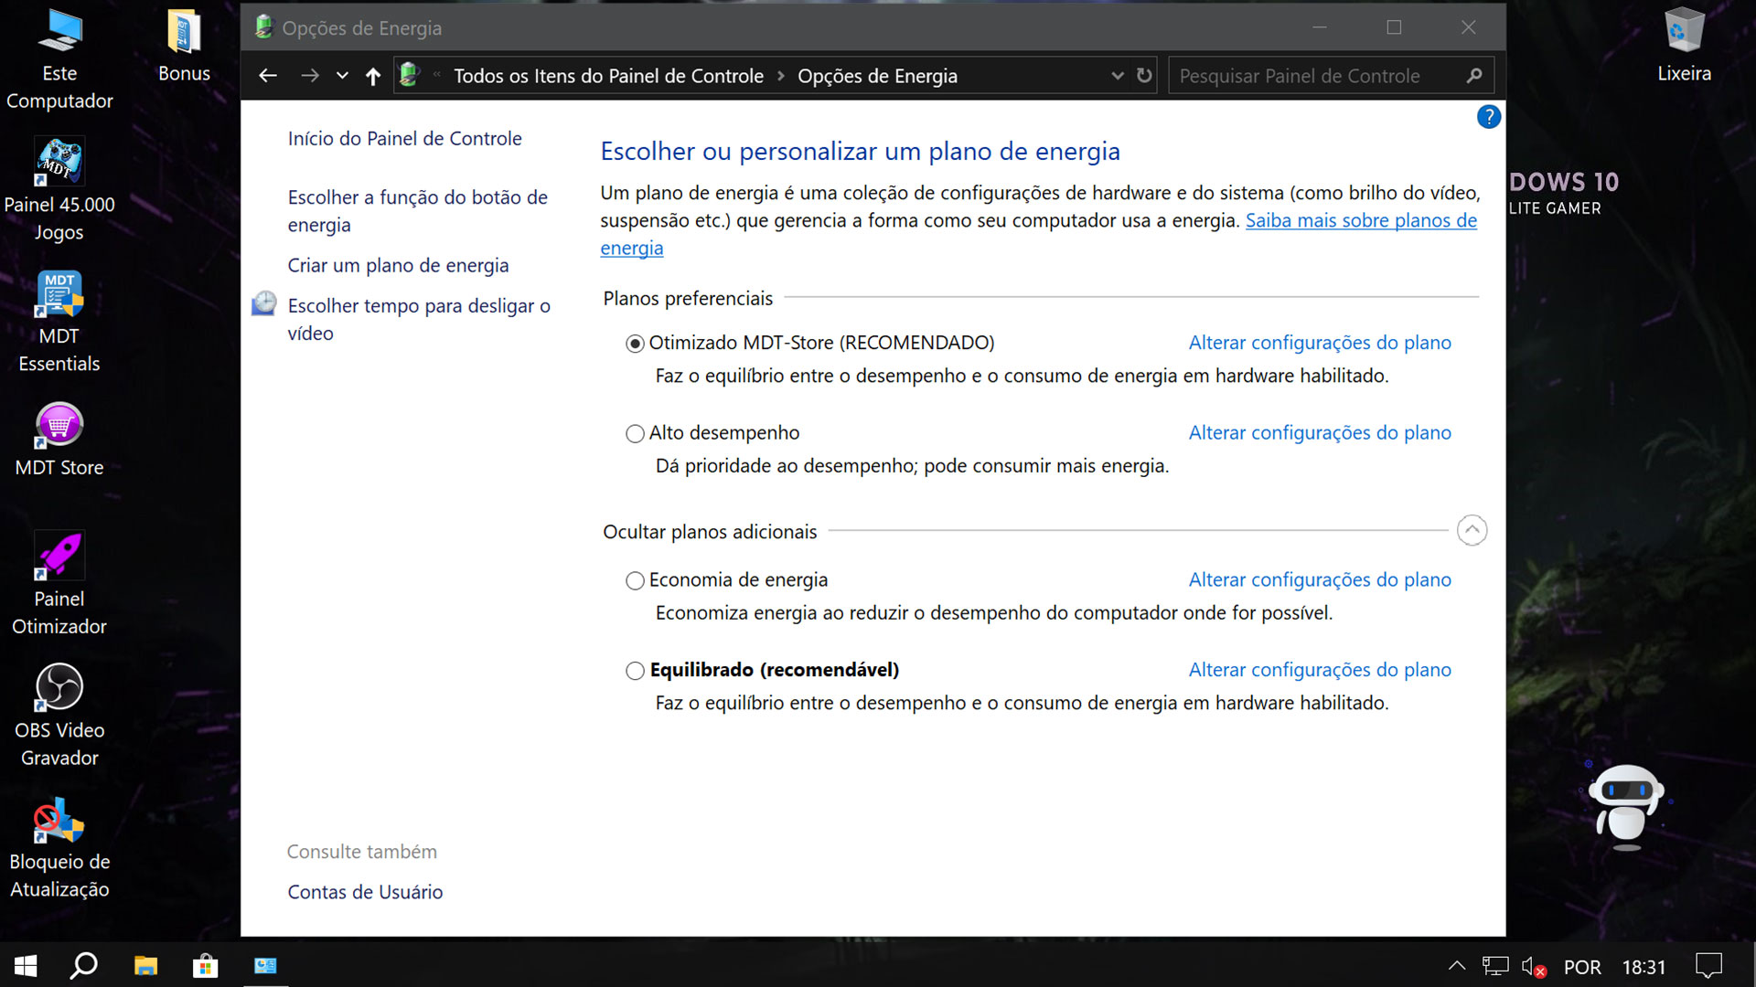
Task: Open the MDT Store desktop shortcut
Action: 59,426
